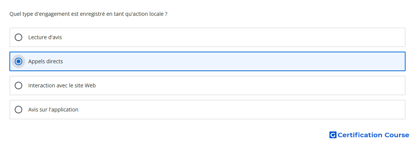This screenshot has height=142, width=415.
Task: Click the "Interaction avec le site Web" label
Action: [x=62, y=86]
